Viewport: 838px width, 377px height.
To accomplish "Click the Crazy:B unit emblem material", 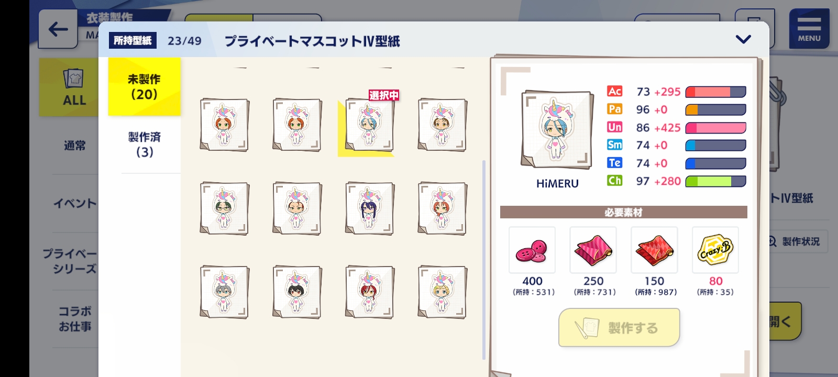I will pyautogui.click(x=715, y=250).
